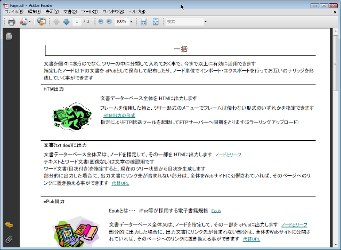341x250 pixels.
Task: Click the 一括 page heading
Action: click(181, 49)
